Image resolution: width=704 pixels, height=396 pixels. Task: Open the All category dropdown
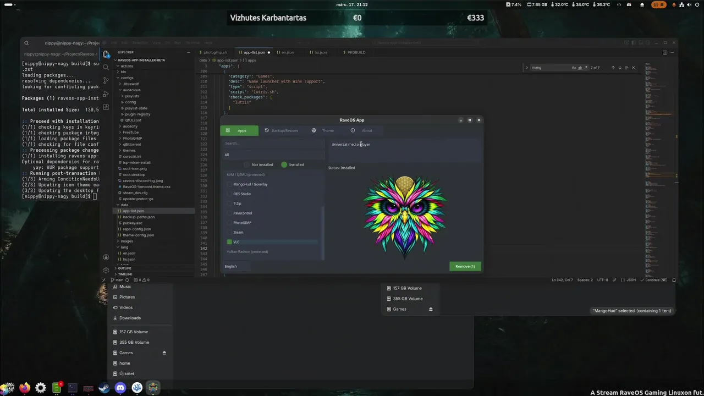point(273,155)
